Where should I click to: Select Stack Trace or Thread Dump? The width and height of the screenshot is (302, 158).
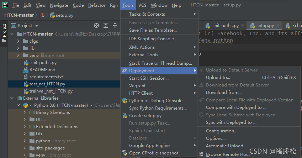(x=159, y=63)
